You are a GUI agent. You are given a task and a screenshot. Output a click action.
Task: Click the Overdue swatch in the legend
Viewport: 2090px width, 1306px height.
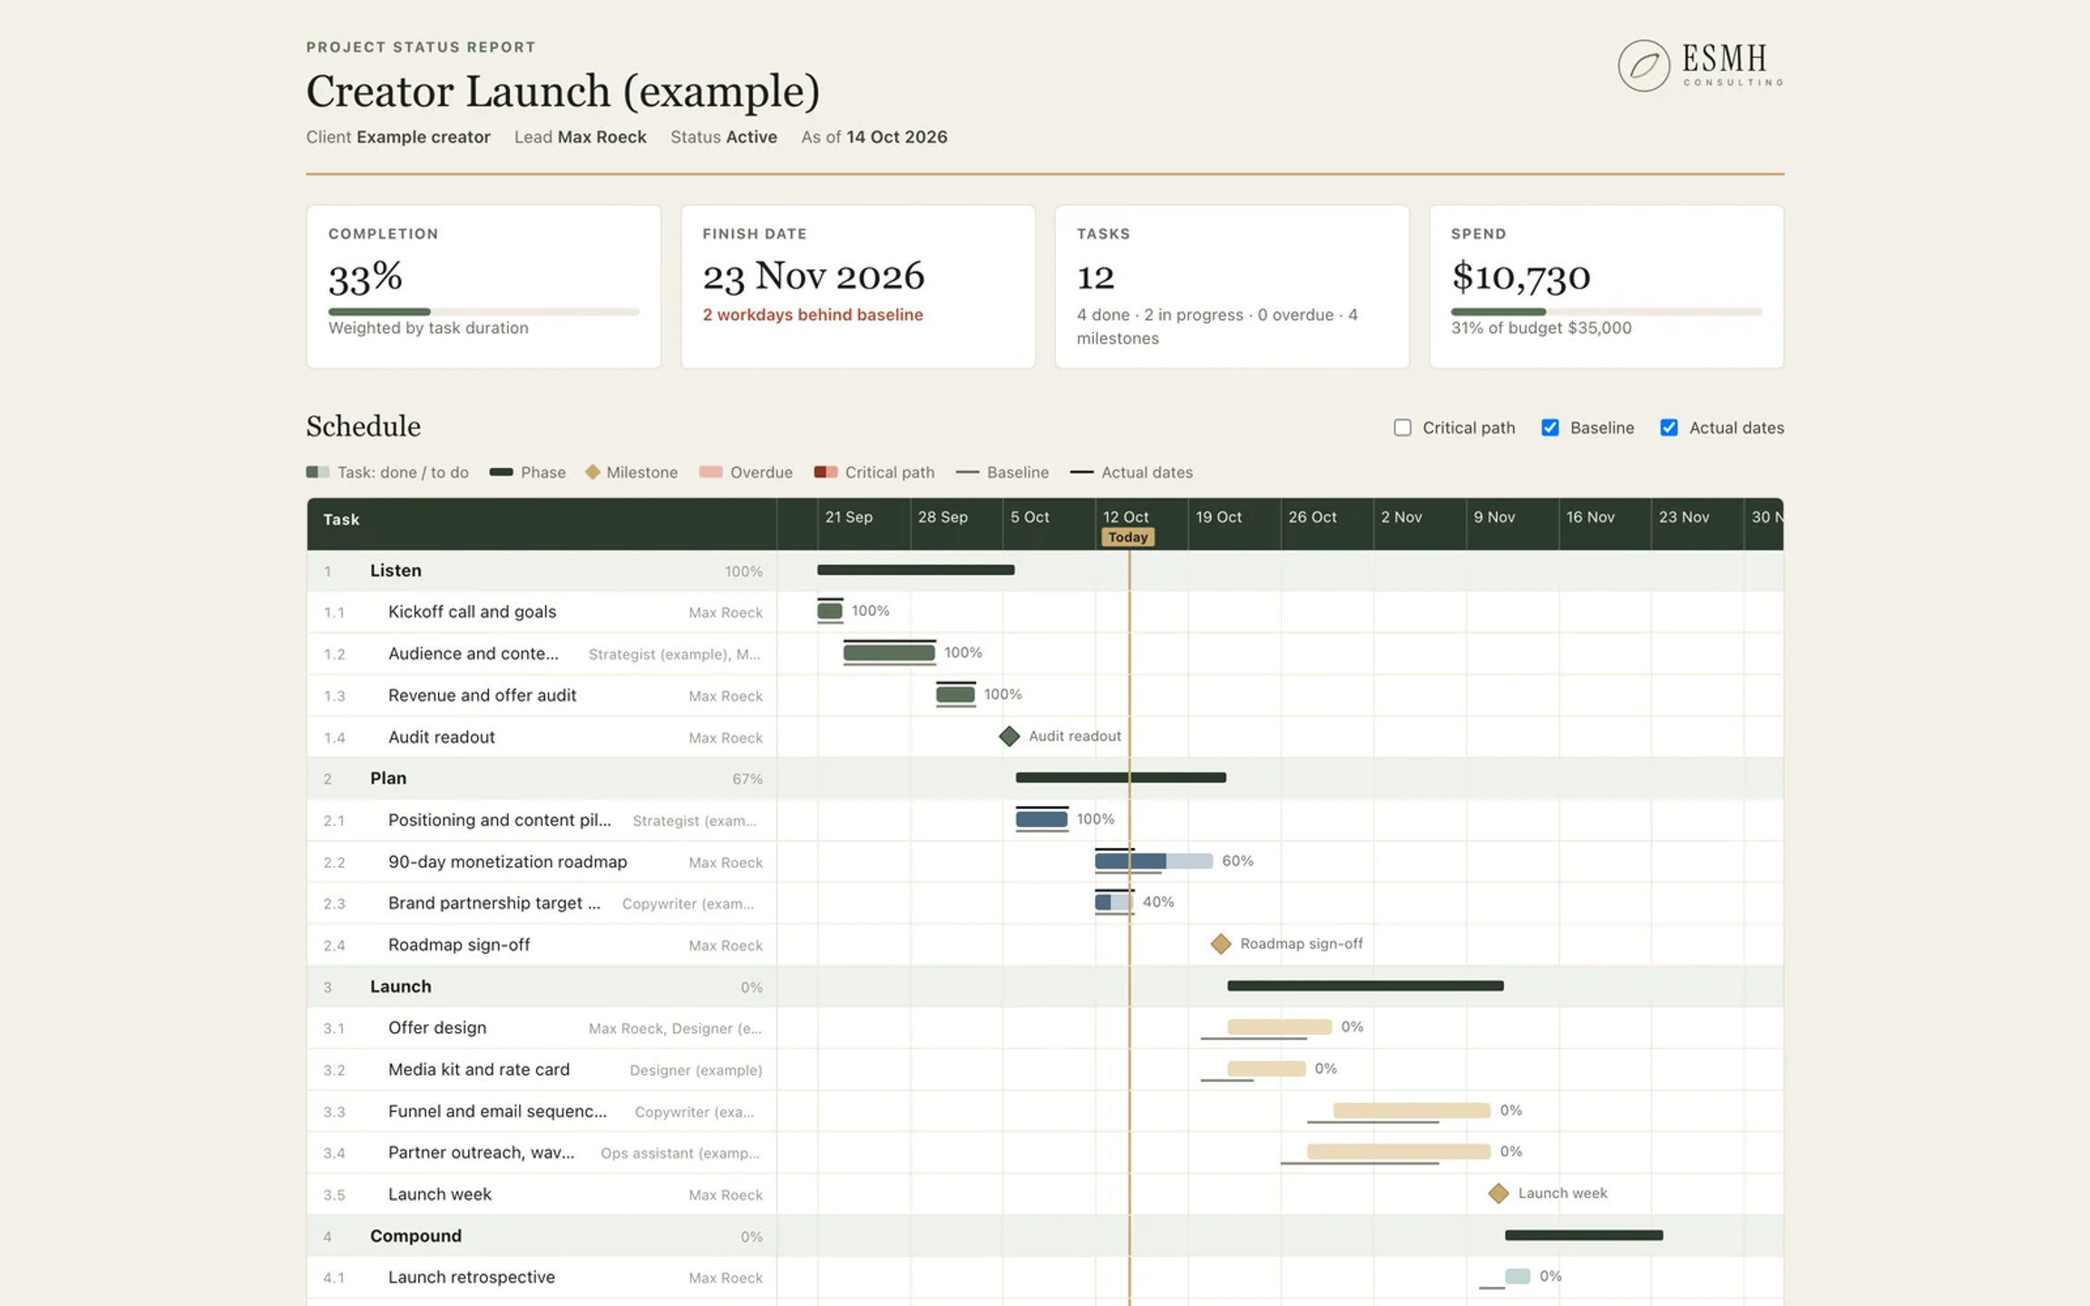[x=711, y=472]
